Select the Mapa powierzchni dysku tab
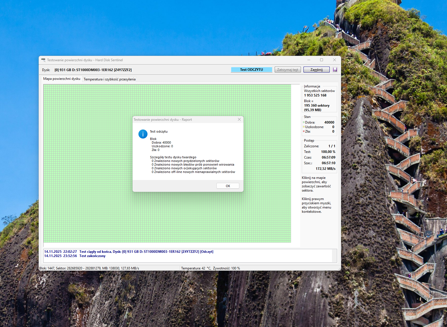This screenshot has width=447, height=327. [x=62, y=79]
